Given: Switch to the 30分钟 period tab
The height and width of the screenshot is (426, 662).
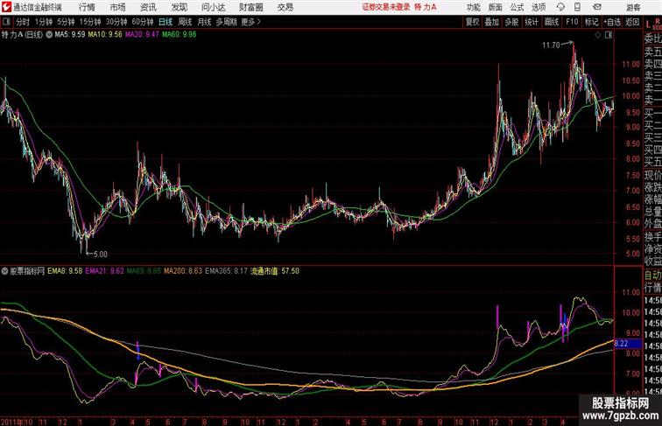Looking at the screenshot, I should [x=116, y=22].
